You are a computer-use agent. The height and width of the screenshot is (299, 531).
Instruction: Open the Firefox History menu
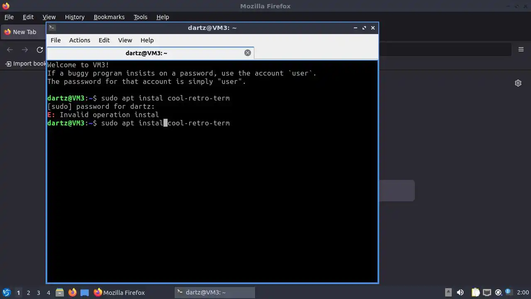click(x=75, y=17)
